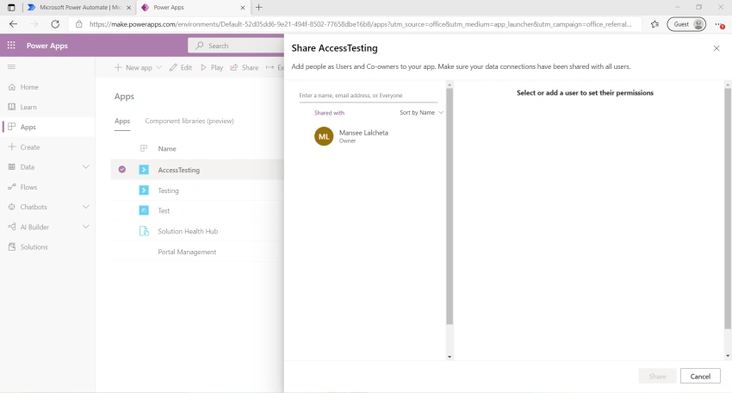Screen dimensions: 732x393
Task: Click the Favorites star icon
Action: tap(655, 24)
